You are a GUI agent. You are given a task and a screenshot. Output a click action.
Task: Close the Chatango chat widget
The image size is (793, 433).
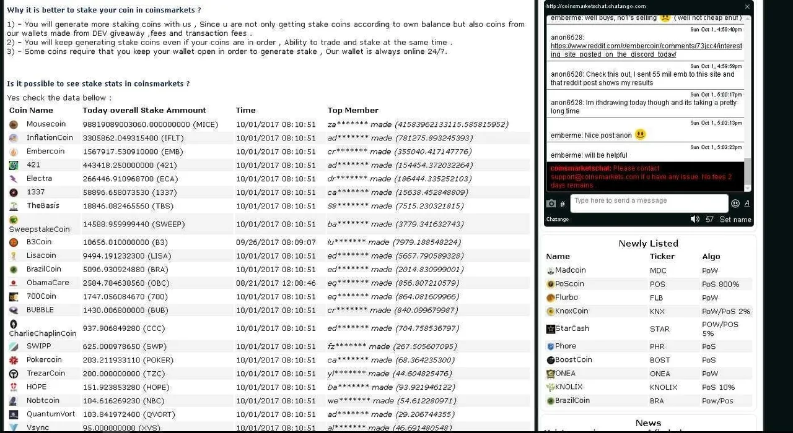(747, 6)
